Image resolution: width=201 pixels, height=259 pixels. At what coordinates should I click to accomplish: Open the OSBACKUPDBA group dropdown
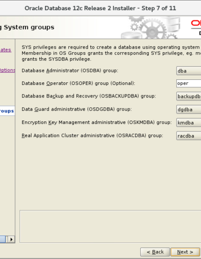(189, 96)
